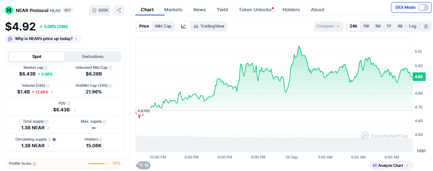The image size is (433, 171).
Task: Select 1M time range
Action: click(x=378, y=26)
